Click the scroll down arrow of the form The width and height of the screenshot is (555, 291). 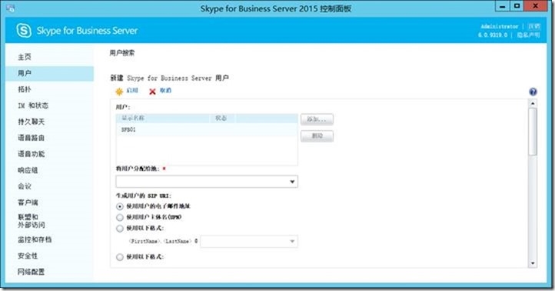click(533, 263)
